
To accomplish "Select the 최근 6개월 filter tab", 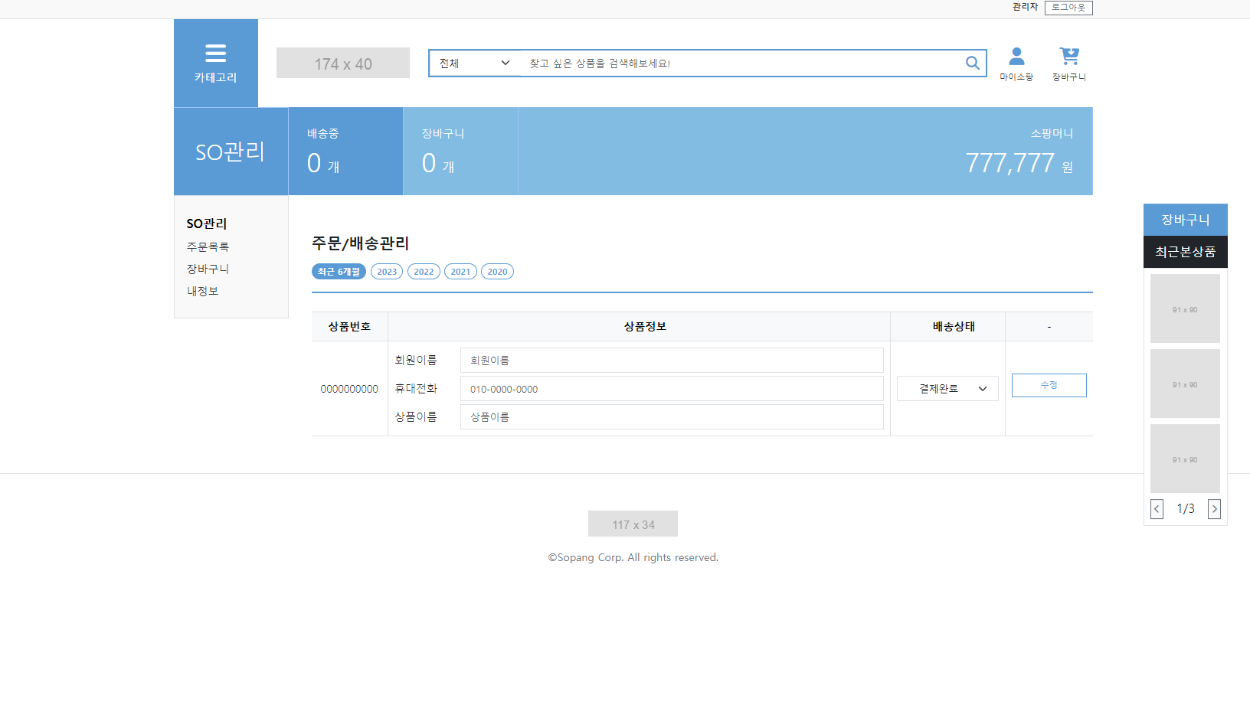I will 339,272.
